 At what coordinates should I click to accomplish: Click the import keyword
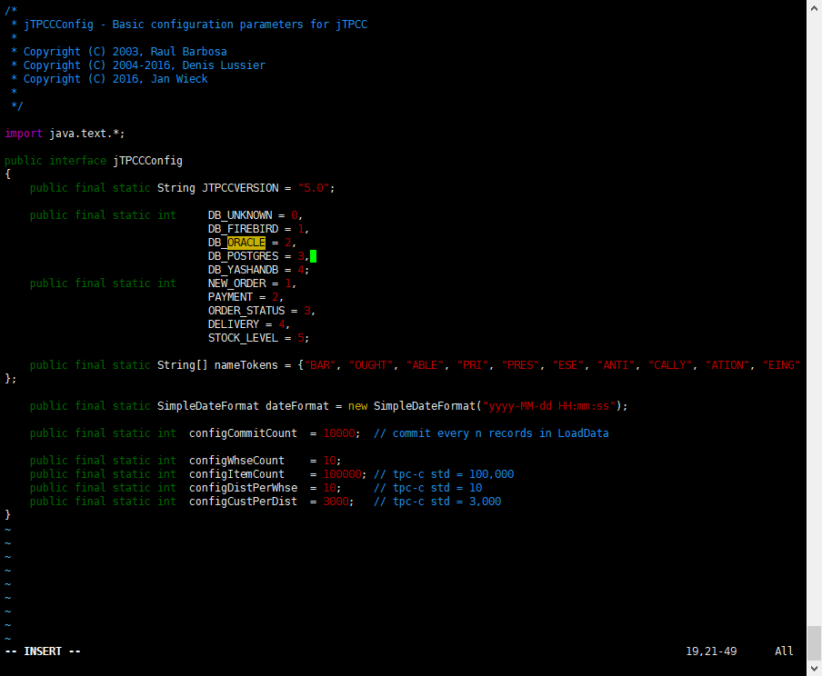(x=24, y=134)
